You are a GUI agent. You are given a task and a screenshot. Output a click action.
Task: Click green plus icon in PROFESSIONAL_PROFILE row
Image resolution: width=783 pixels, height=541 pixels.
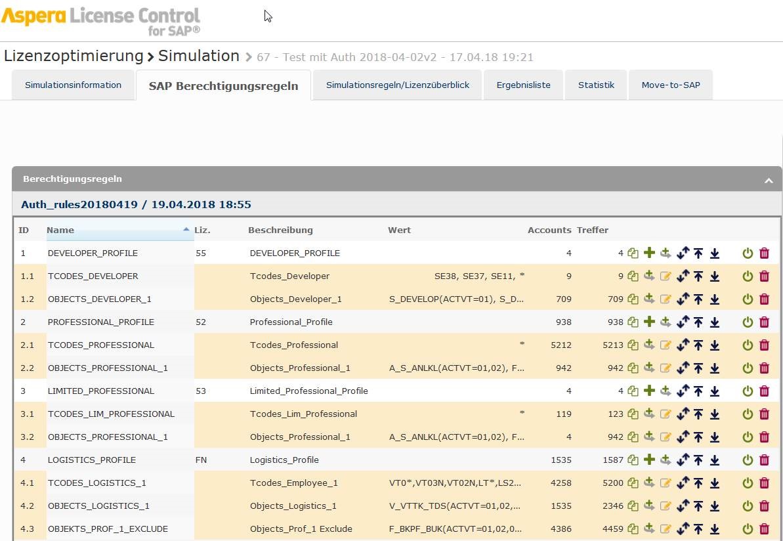point(650,322)
